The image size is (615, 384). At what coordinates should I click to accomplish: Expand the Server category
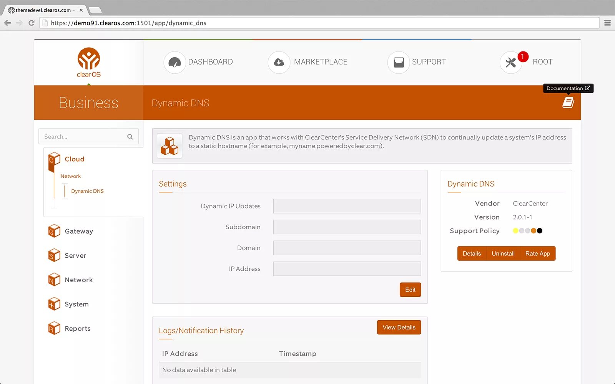point(75,255)
